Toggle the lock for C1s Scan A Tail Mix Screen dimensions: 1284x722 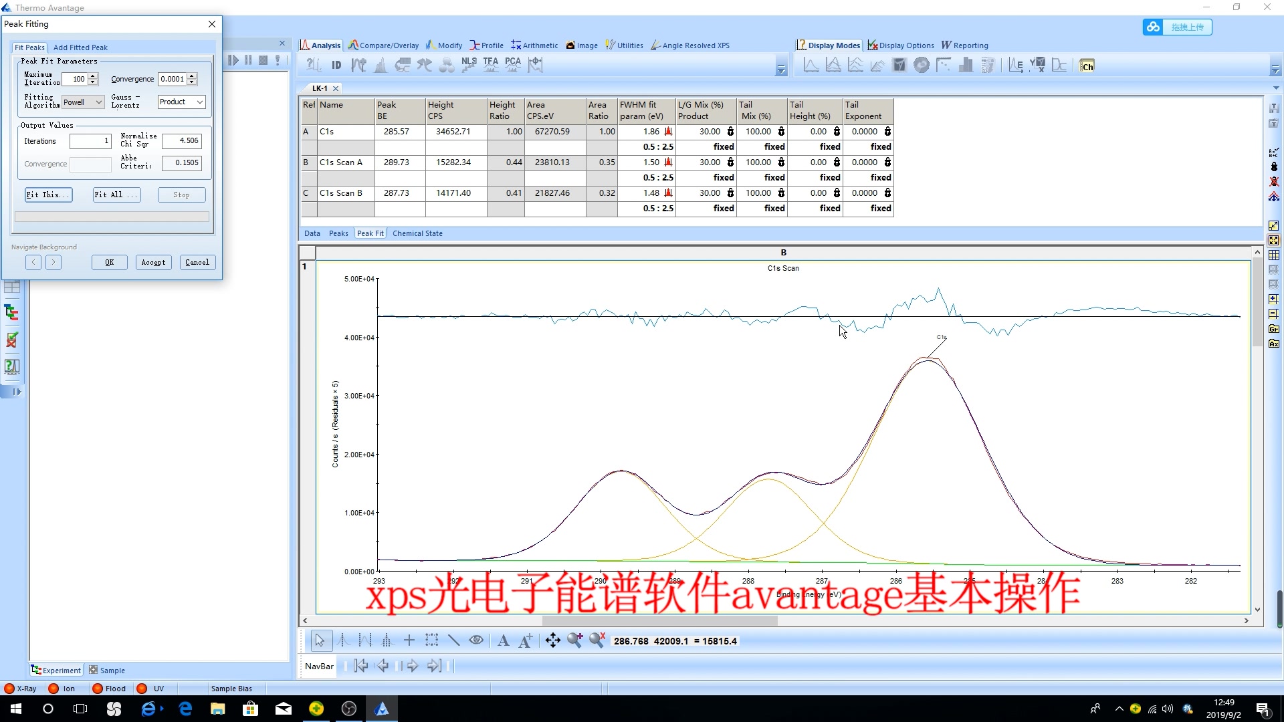coord(781,162)
